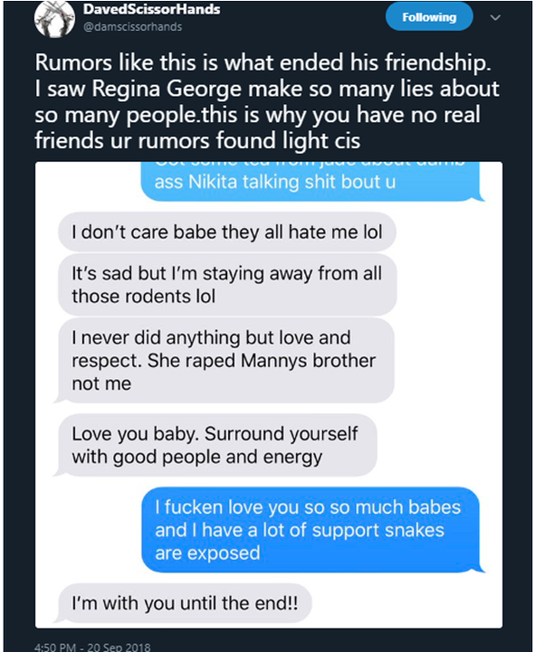Open the 4:50 PM 20 Sep 2018 timestamp
This screenshot has height=652, width=535.
92,647
